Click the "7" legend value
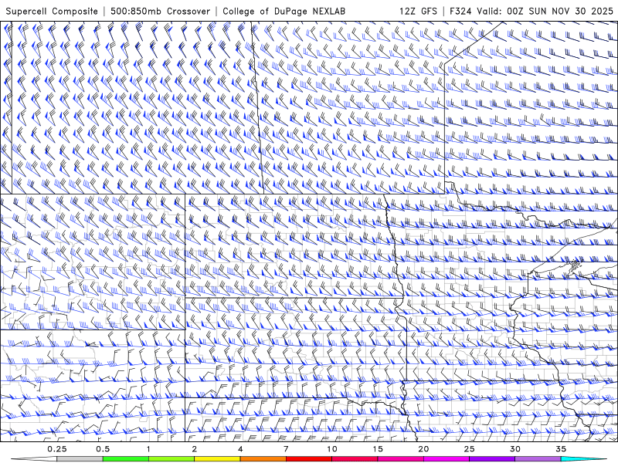Screen dimensions: 618x463 coord(286,449)
